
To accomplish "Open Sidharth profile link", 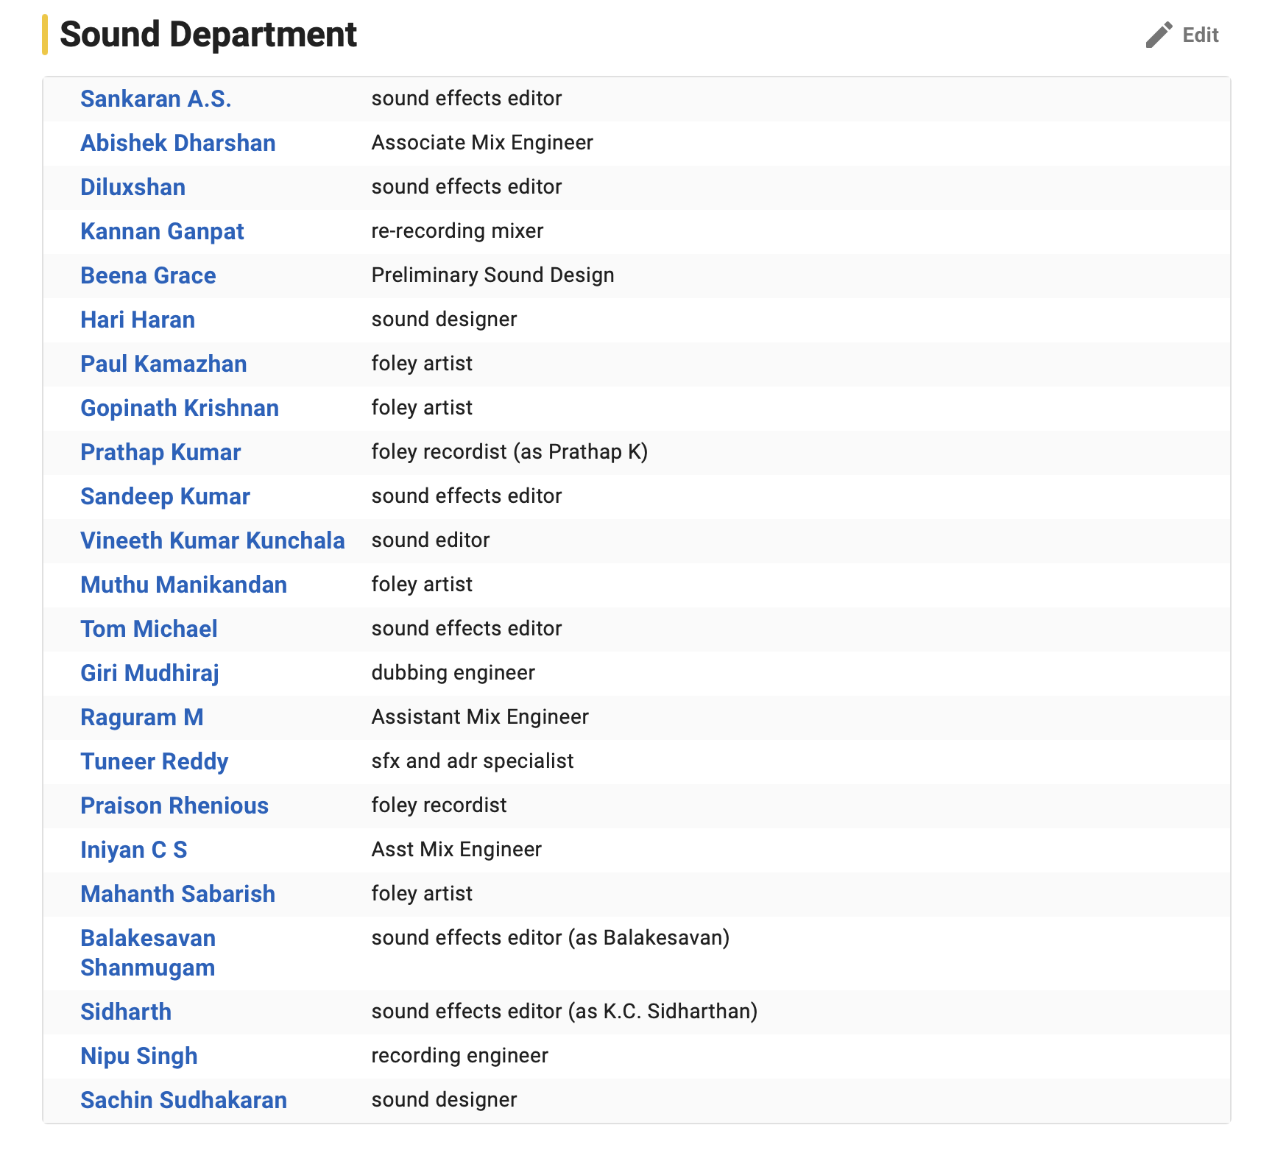I will click(126, 1012).
